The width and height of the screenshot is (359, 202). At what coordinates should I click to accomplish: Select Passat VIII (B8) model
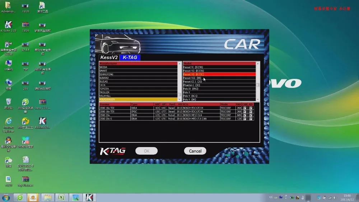[219, 78]
